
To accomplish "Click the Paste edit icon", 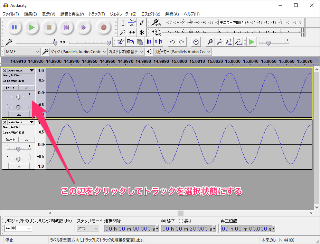I will tap(140, 42).
